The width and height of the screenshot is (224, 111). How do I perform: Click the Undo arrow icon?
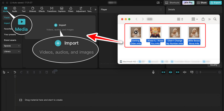coord(15,72)
